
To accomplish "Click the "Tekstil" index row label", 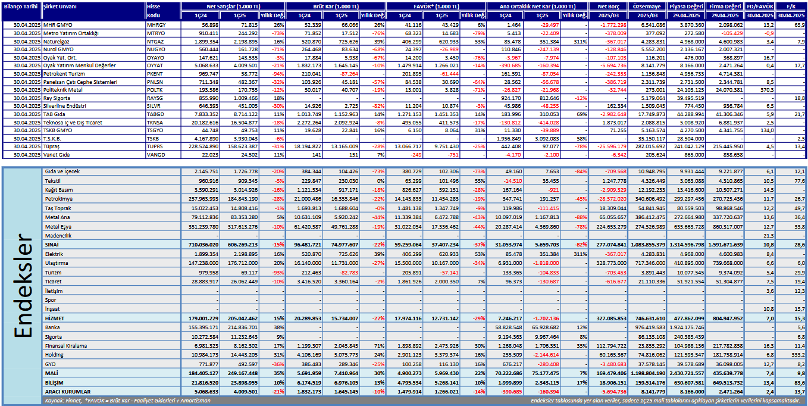I will [x=53, y=180].
